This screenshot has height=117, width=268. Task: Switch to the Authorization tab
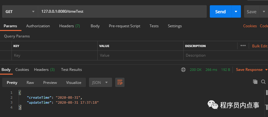(38, 26)
